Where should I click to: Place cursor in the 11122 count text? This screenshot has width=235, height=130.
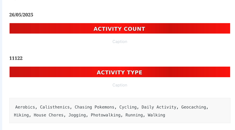pos(16,58)
